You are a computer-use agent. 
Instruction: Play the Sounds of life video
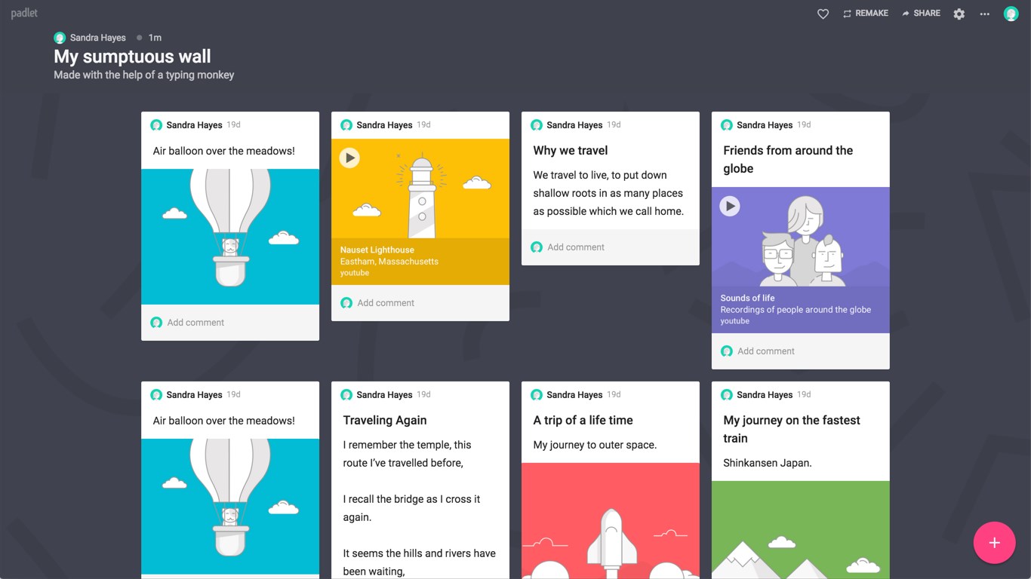click(729, 206)
